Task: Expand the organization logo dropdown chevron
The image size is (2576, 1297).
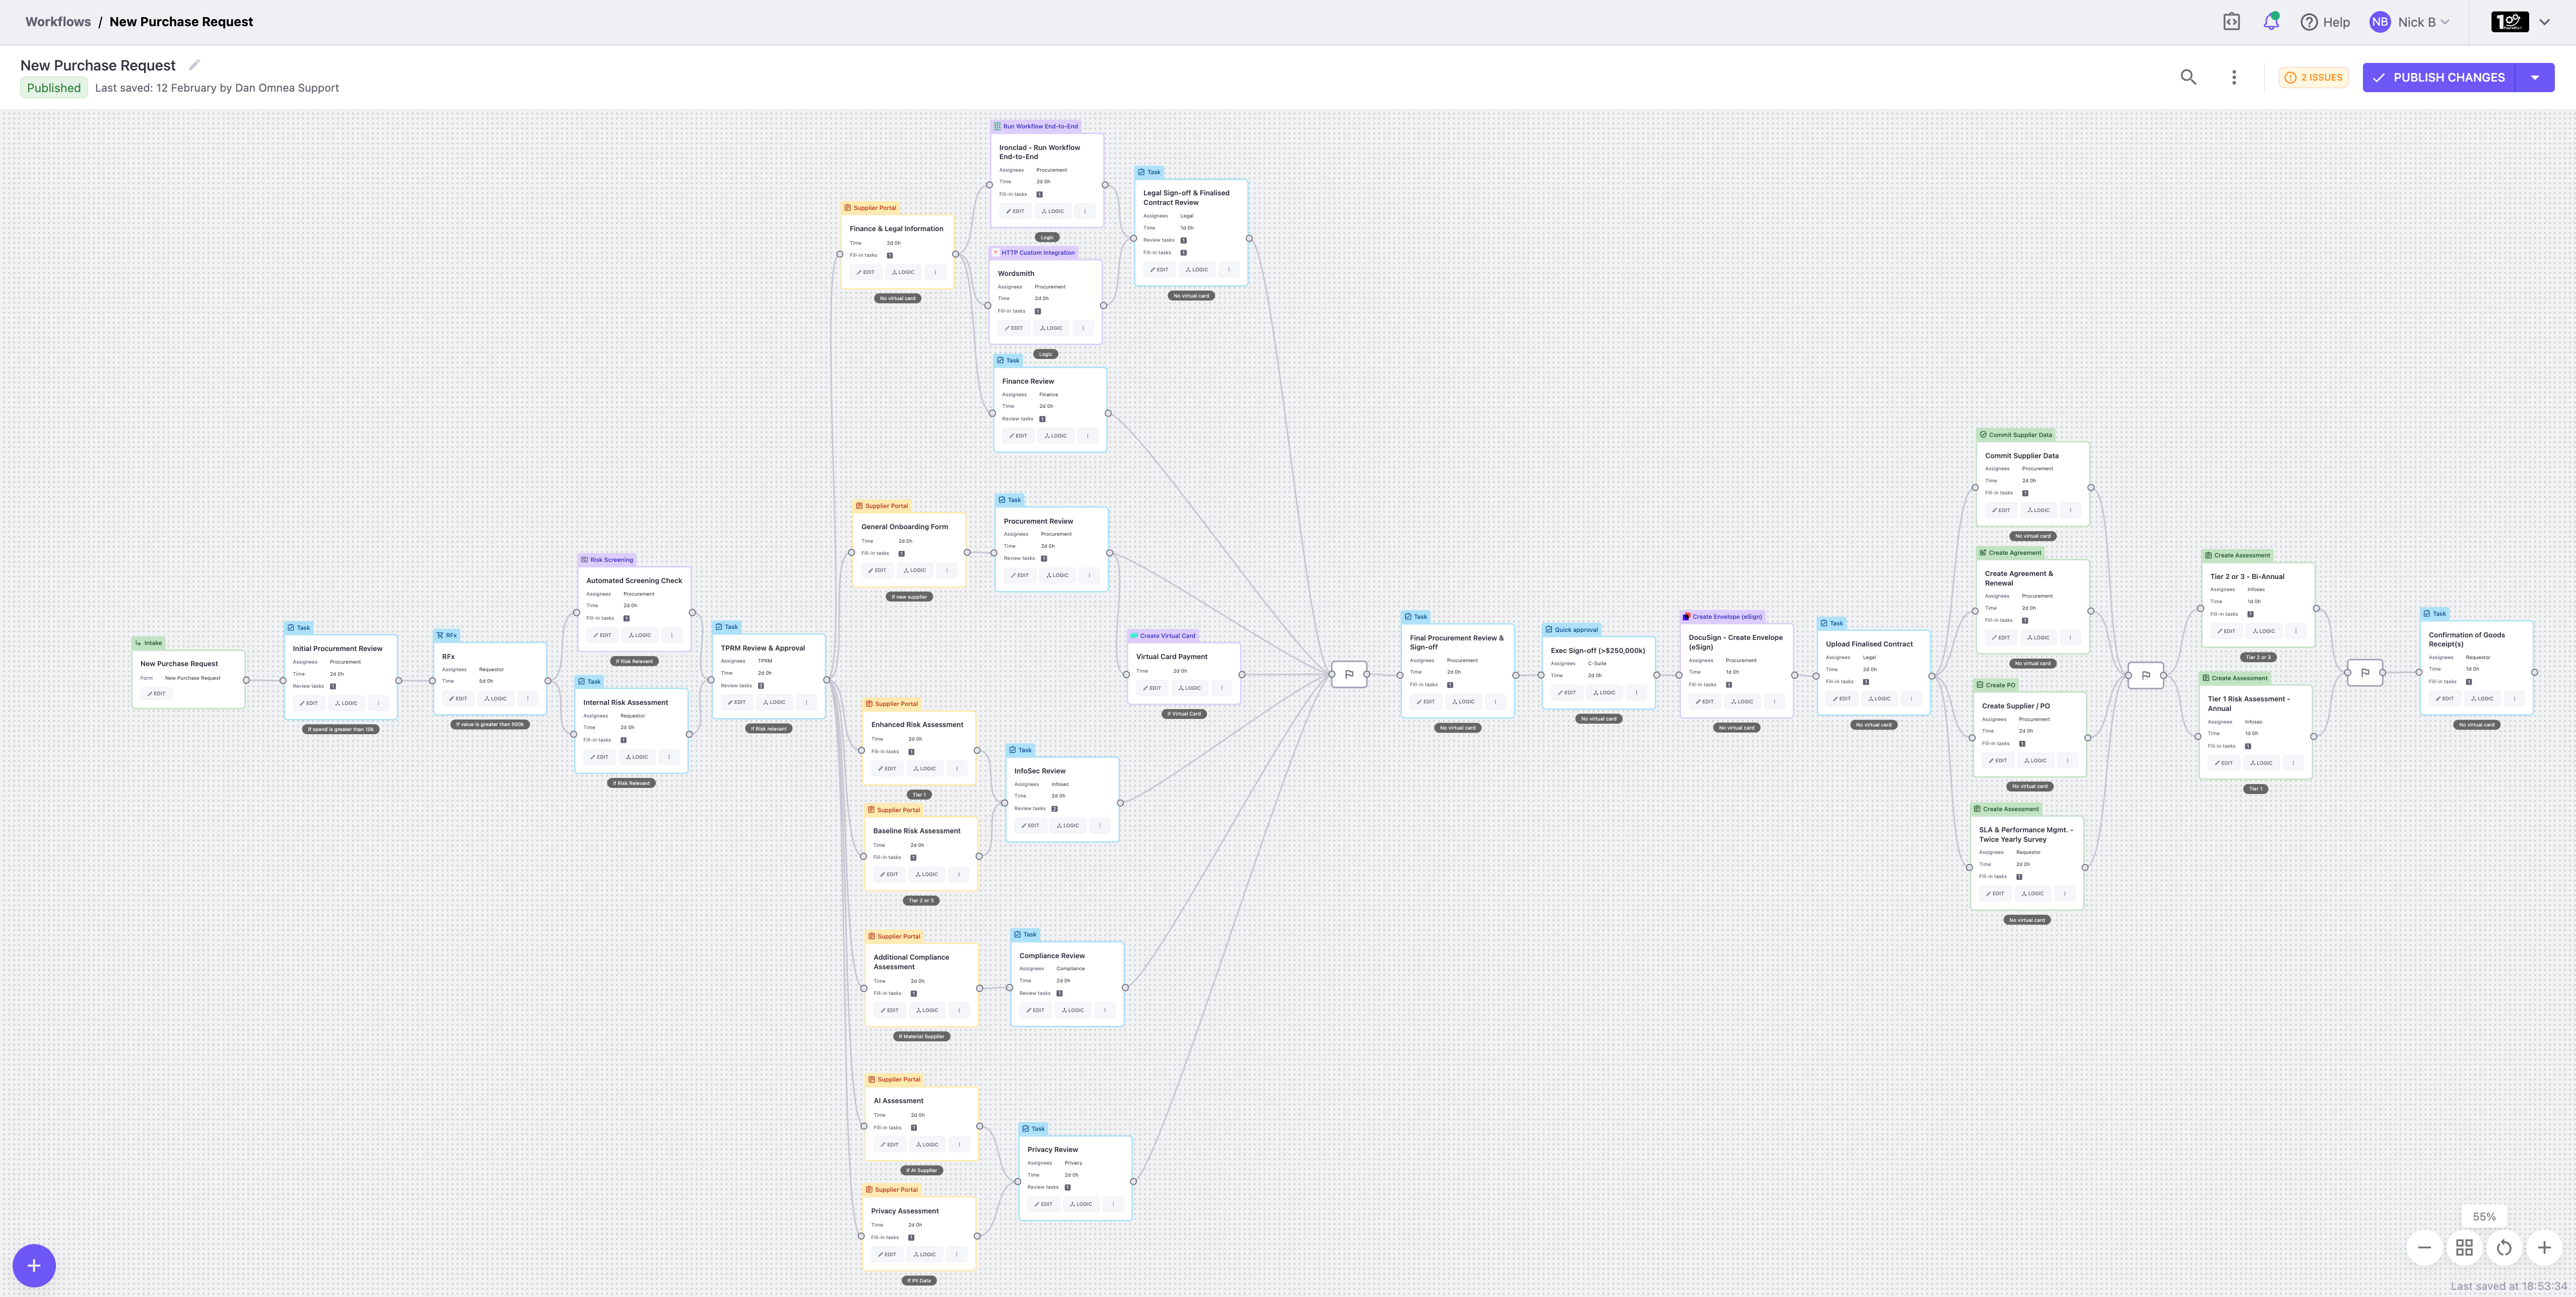Action: 2544,22
